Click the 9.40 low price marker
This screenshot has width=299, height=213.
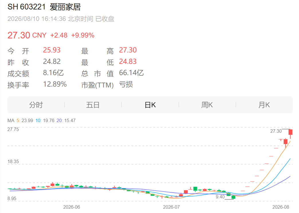tap(220, 197)
